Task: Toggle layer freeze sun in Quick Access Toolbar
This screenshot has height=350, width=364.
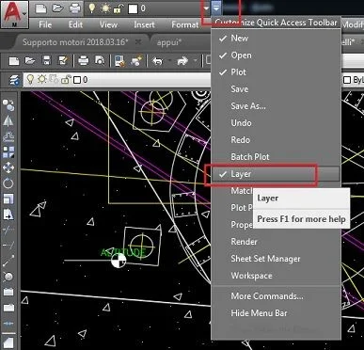Action: (x=105, y=8)
